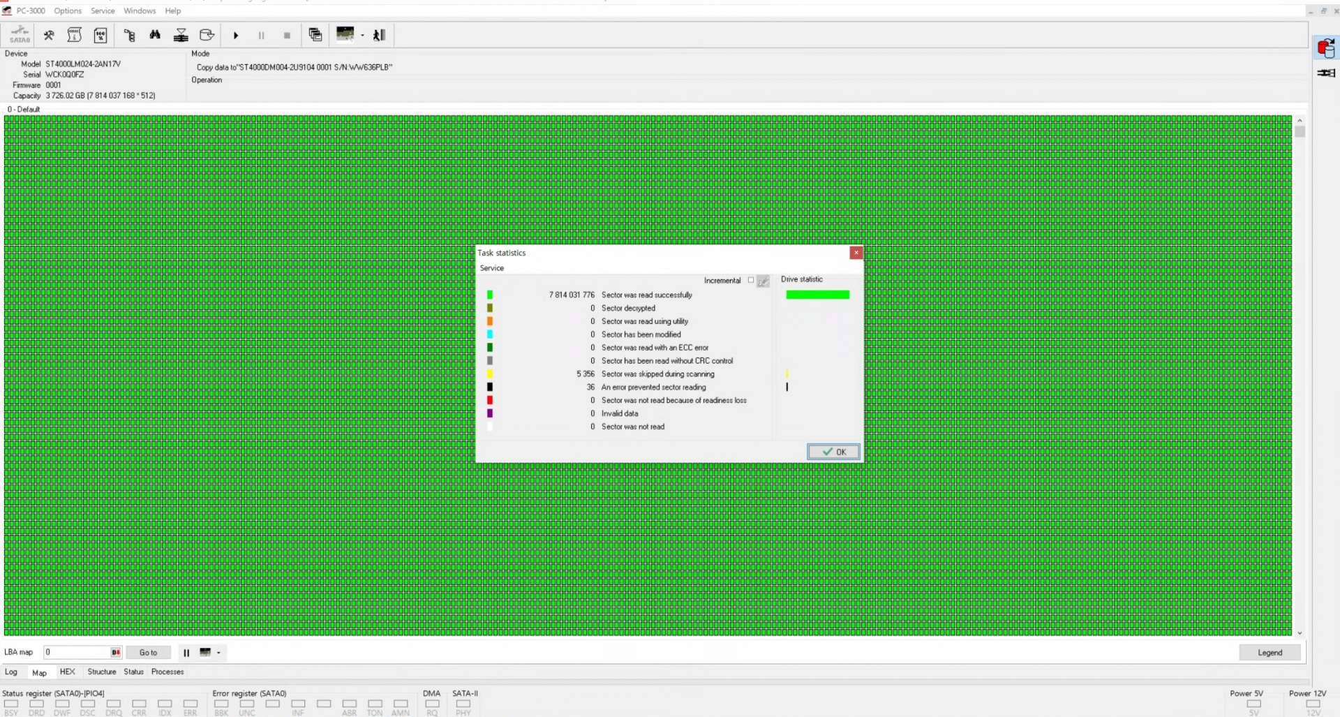
Task: Open the Options menu
Action: 68,10
